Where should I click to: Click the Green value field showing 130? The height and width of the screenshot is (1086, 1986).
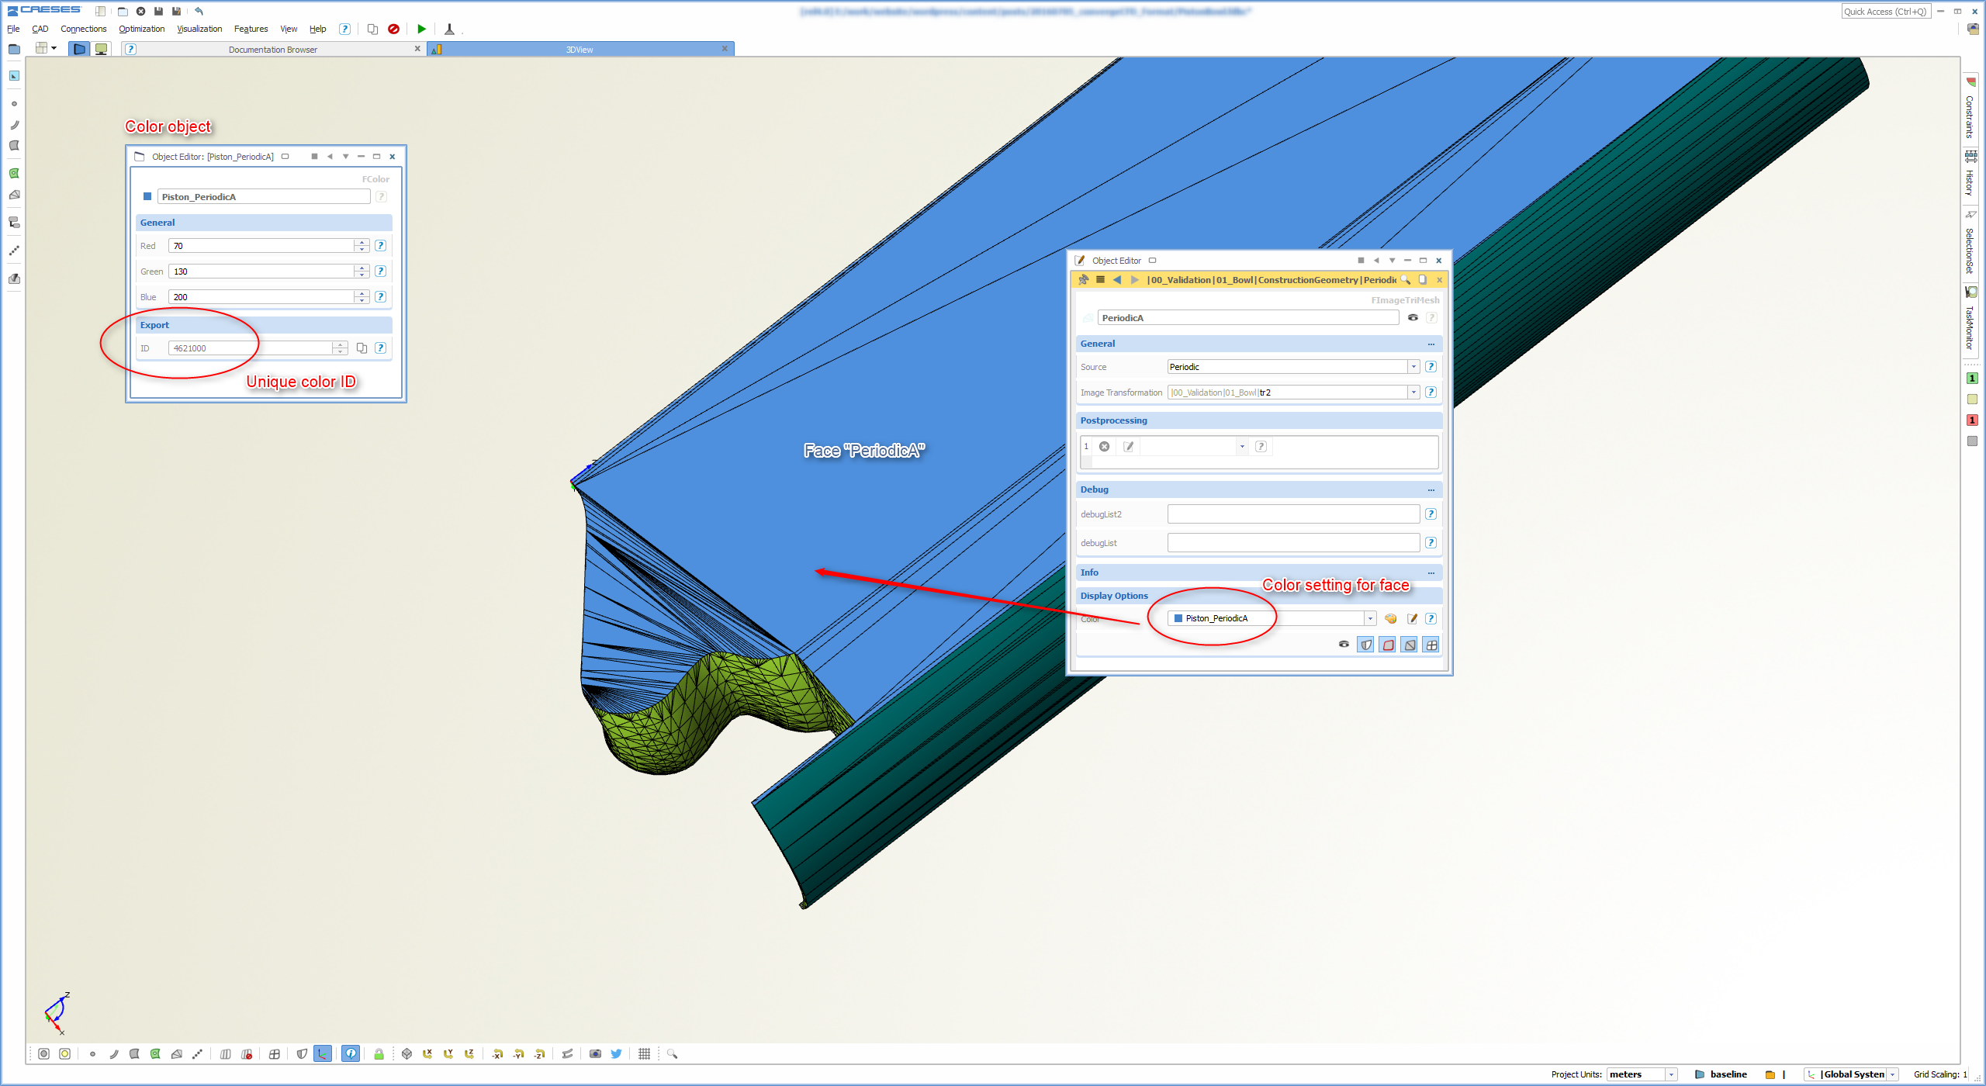click(261, 271)
